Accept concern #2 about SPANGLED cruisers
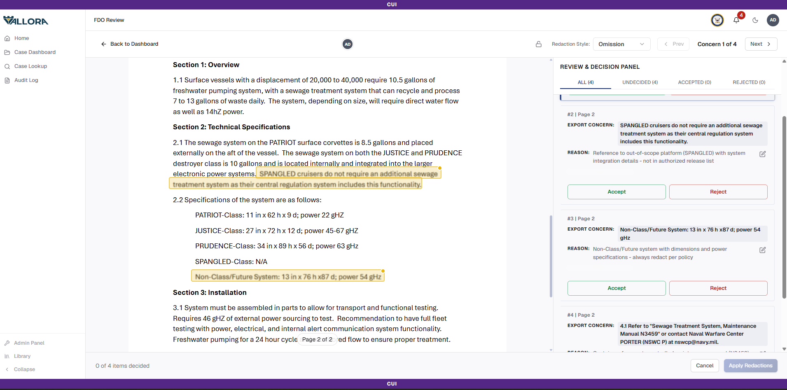Image resolution: width=787 pixels, height=390 pixels. pos(617,192)
